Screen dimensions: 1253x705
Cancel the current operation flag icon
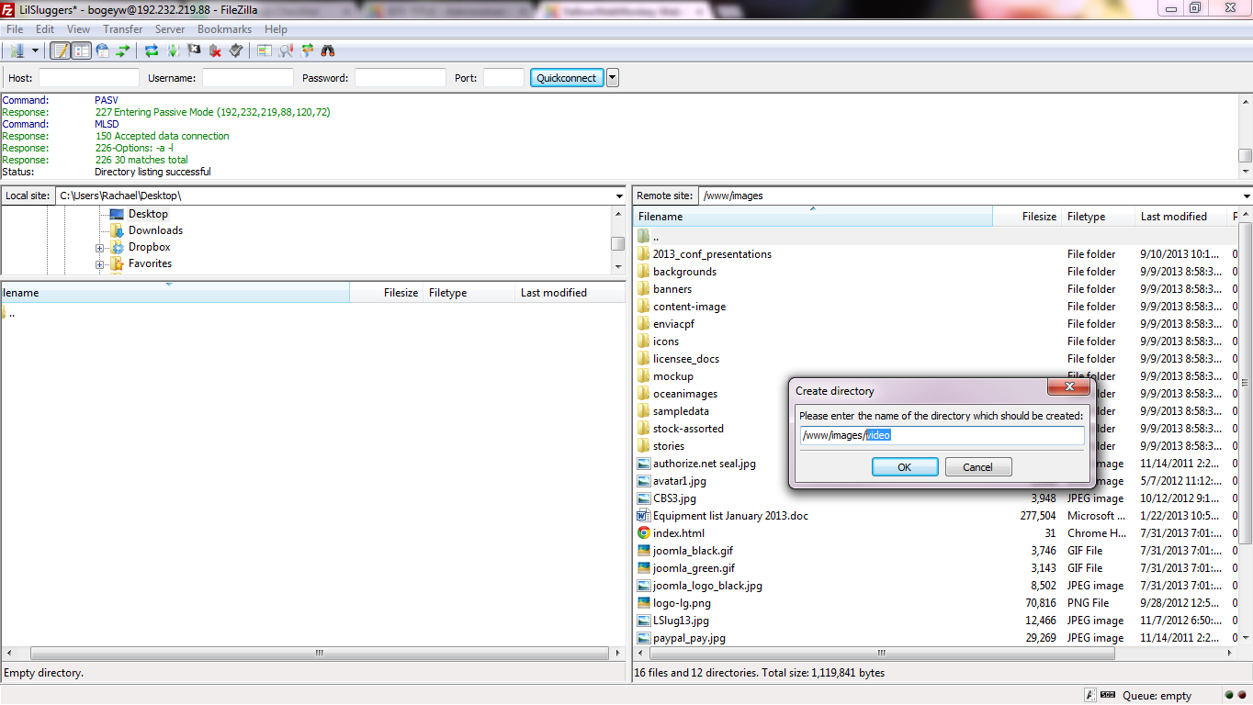coord(194,50)
